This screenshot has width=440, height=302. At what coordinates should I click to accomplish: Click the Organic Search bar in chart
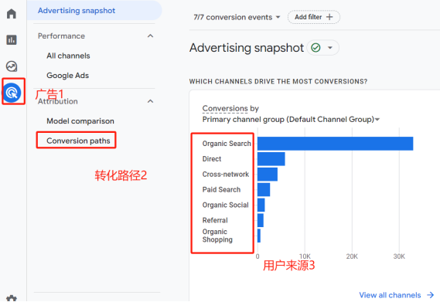coord(335,144)
